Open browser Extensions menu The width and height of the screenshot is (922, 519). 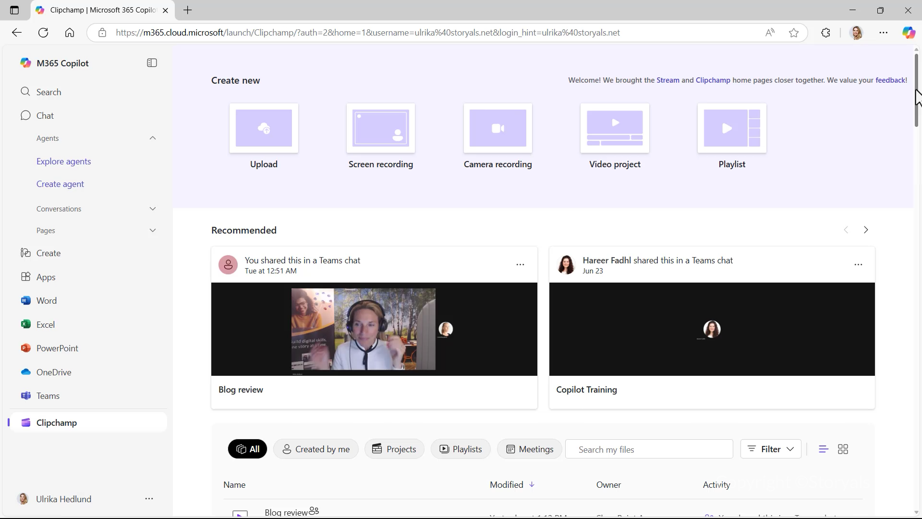[825, 33]
